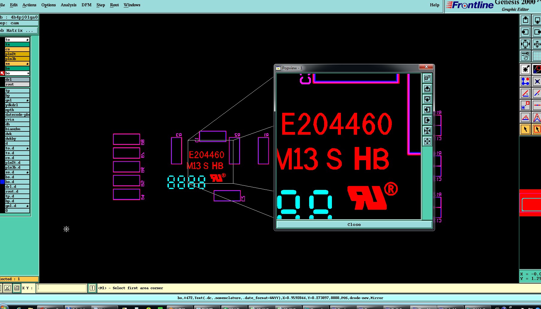Screen dimensions: 541x309
Task: Click the Popview pan-left icon
Action: click(x=427, y=109)
